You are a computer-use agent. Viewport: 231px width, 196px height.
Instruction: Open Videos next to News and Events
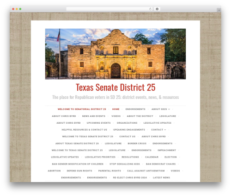coord(116,116)
